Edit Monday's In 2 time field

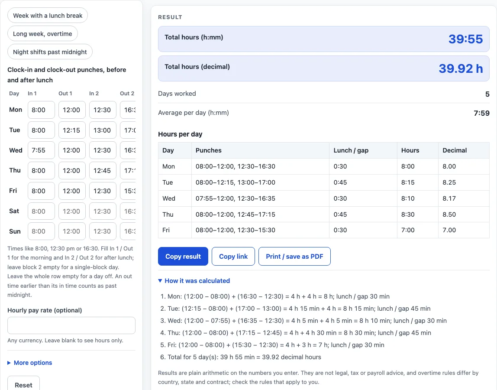[x=103, y=110]
